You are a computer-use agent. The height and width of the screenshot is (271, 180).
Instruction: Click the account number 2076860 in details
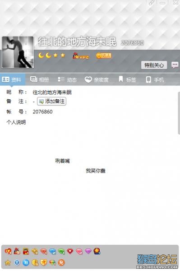[x=42, y=112]
